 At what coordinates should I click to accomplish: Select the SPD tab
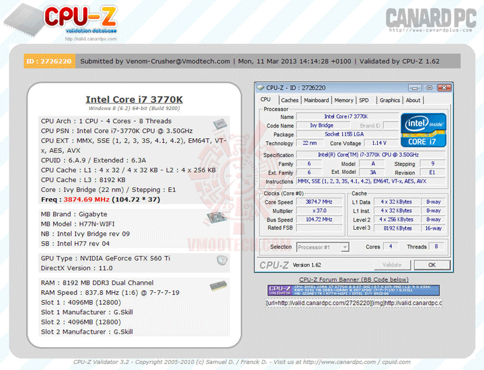coord(364,100)
